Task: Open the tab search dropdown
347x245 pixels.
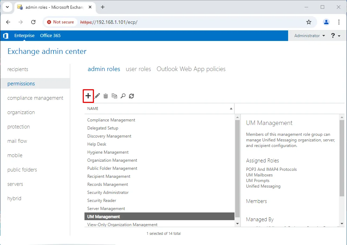Action: pos(7,7)
